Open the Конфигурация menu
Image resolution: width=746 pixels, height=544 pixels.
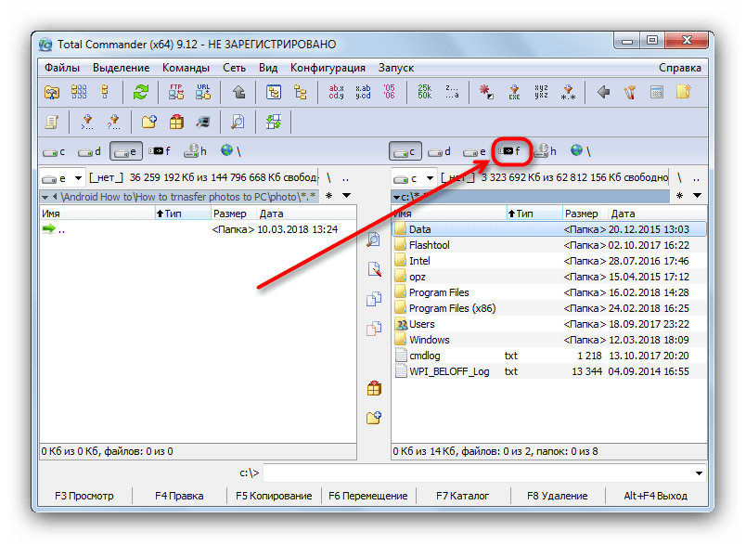[x=328, y=68]
